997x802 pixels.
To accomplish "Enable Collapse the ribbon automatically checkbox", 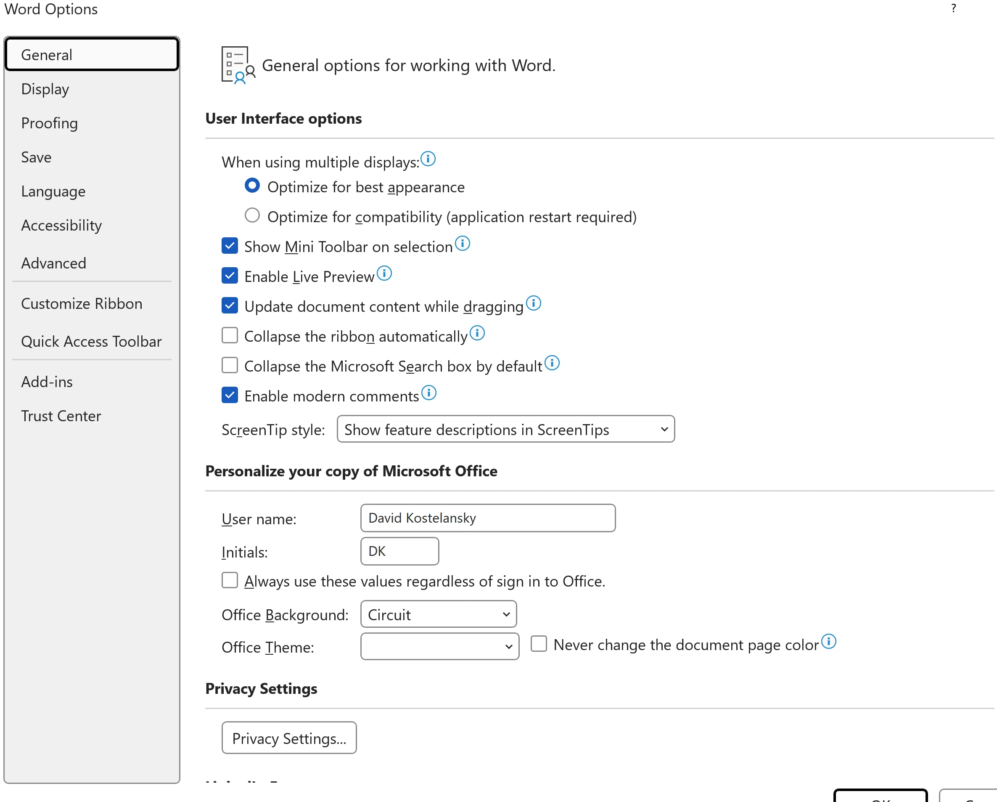I will tap(230, 335).
